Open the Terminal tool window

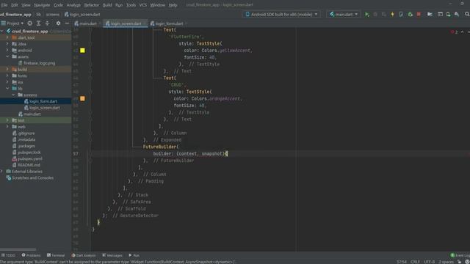click(x=56, y=255)
